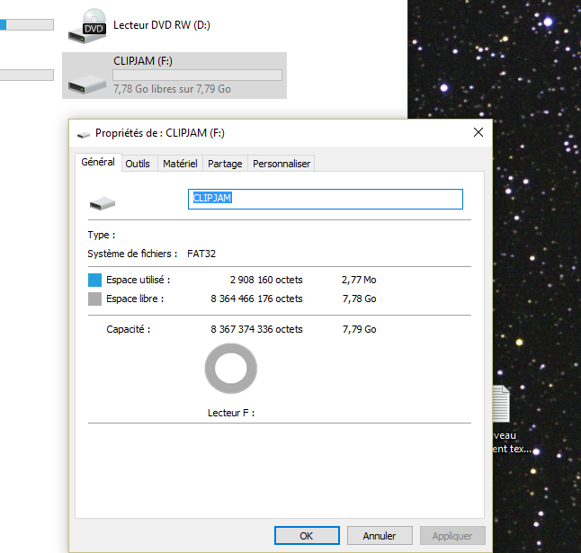Click the CLIPJAM volume name field
Image resolution: width=581 pixels, height=553 pixels.
pyautogui.click(x=326, y=200)
